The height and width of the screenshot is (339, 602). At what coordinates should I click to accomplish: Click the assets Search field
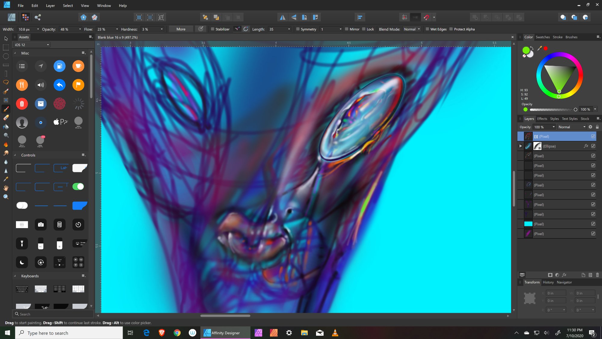[53, 314]
